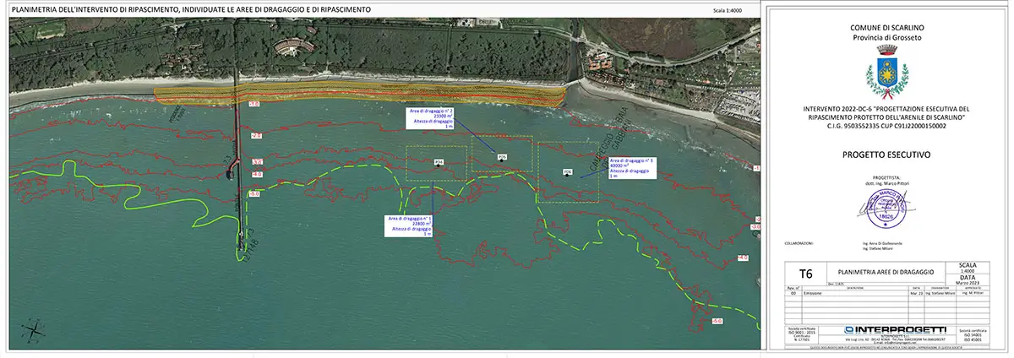Select the 'Area di dragaggio n° 3' label box
The image size is (1014, 358).
point(632,168)
